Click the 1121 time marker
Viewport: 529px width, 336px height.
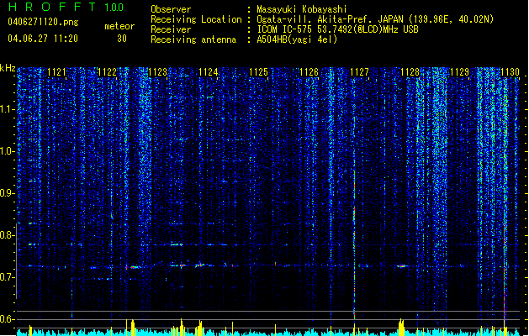click(x=56, y=72)
